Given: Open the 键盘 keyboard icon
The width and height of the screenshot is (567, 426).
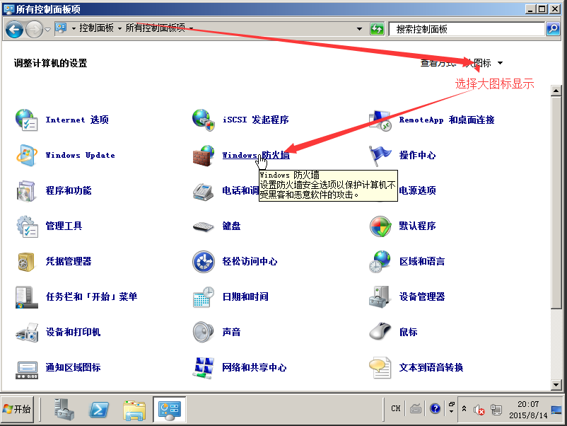Looking at the screenshot, I should 204,226.
